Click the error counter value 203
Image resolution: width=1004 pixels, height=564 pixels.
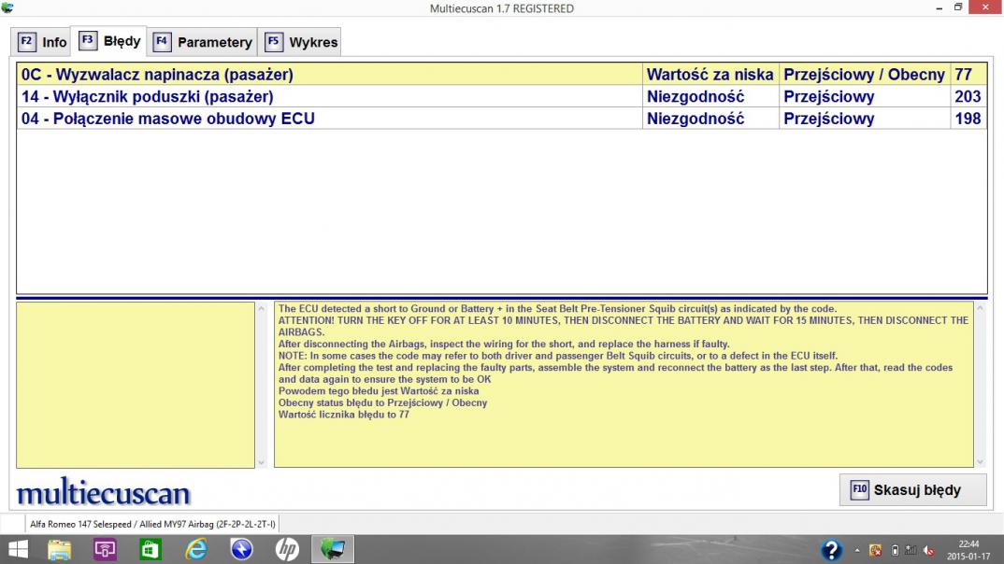[x=968, y=96]
